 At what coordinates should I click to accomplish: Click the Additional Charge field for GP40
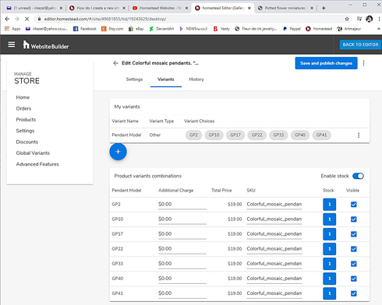[x=182, y=279]
